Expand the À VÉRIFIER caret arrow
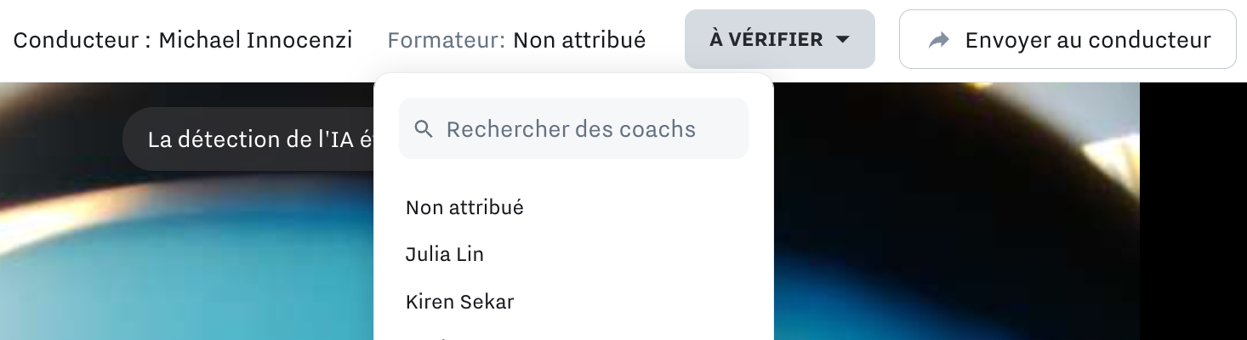1247x340 pixels. coord(842,40)
